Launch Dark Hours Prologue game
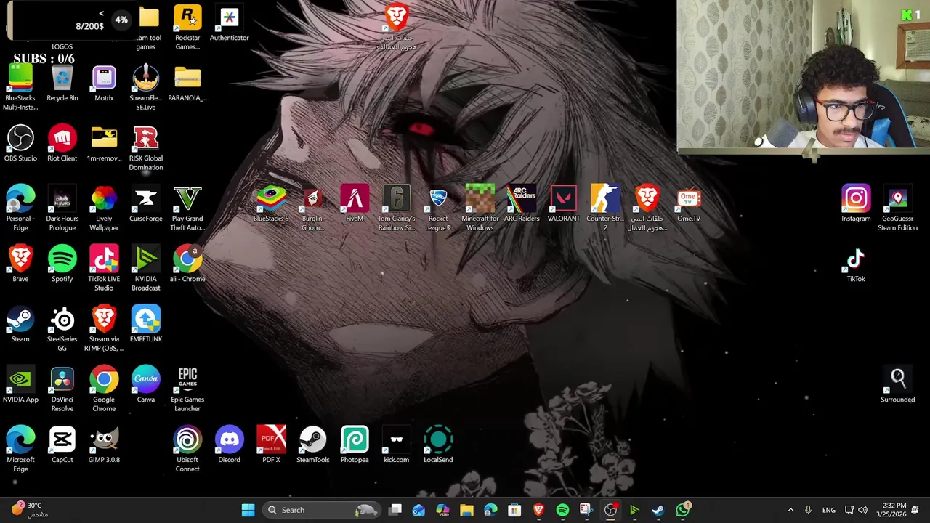 pos(62,208)
